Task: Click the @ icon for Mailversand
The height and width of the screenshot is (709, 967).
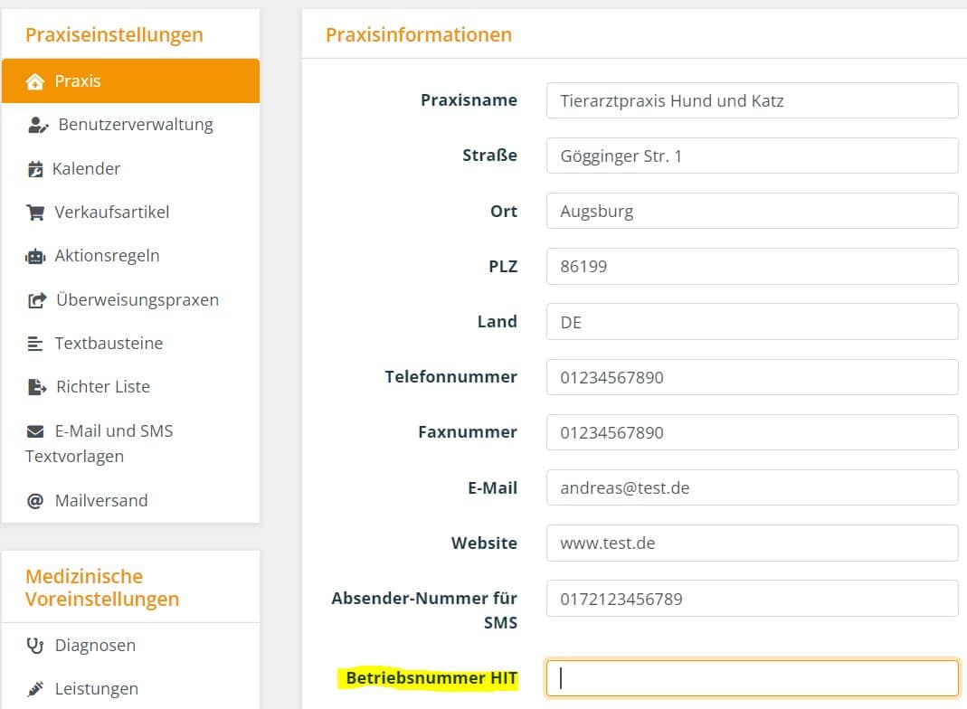Action: [35, 501]
